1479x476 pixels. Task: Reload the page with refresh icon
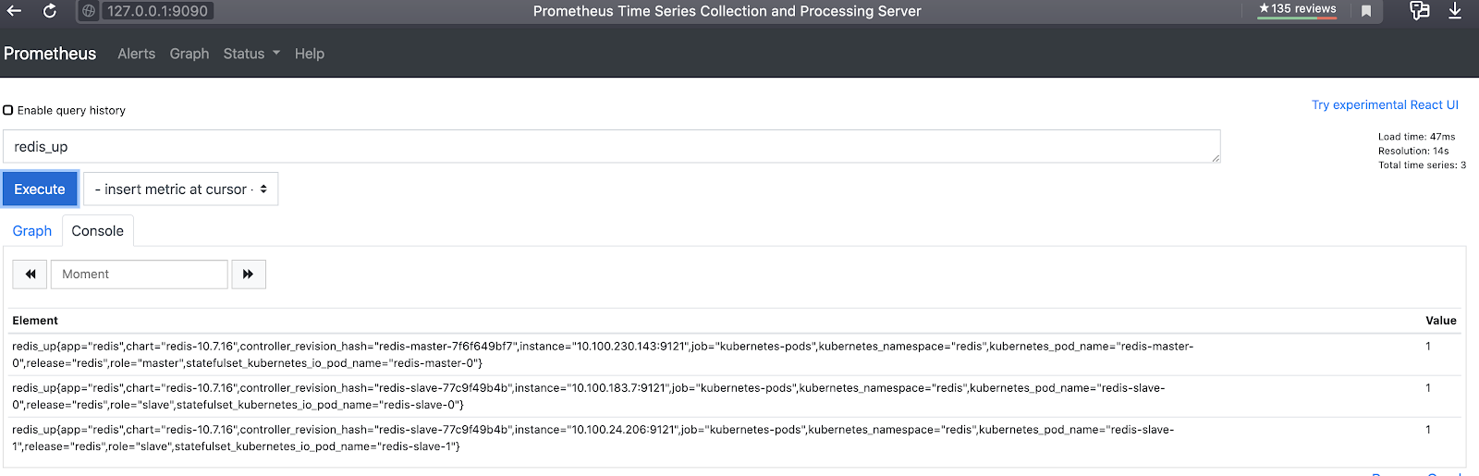coord(50,11)
